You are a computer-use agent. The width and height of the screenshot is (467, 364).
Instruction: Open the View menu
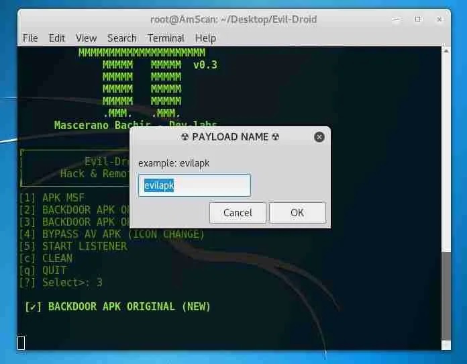point(86,38)
